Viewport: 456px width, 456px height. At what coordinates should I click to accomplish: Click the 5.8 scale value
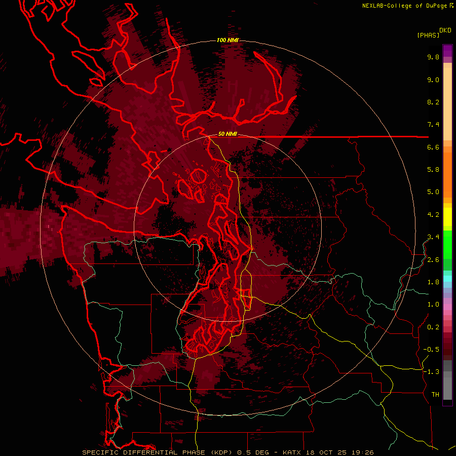pyautogui.click(x=433, y=170)
